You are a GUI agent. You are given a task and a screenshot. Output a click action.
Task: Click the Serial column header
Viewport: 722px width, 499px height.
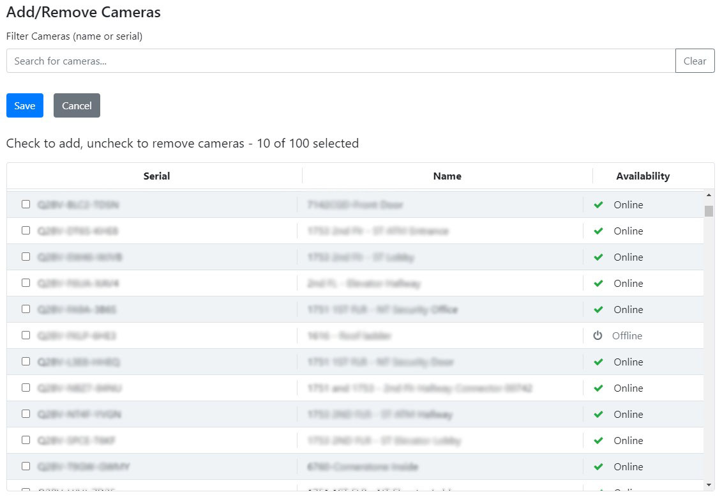(x=156, y=176)
